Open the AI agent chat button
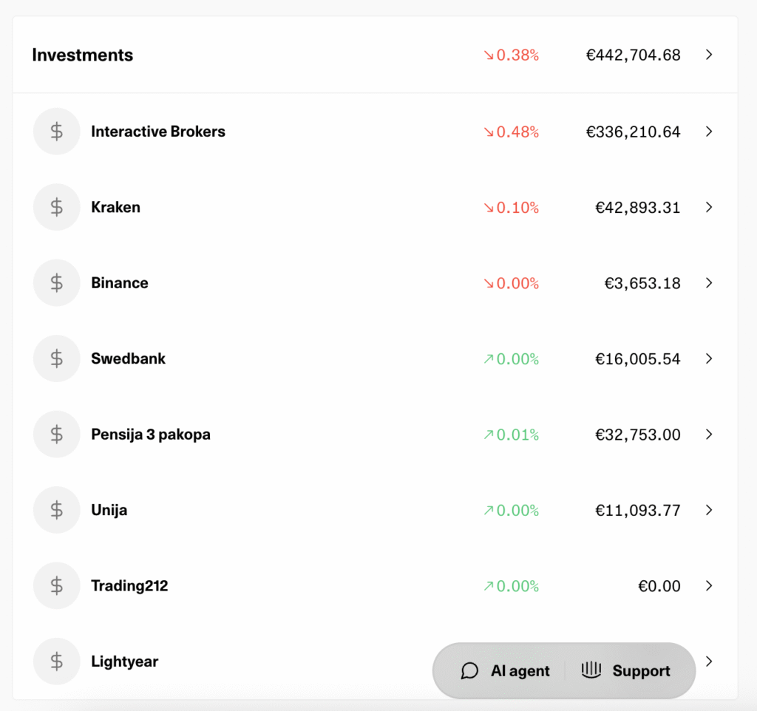This screenshot has height=711, width=757. [506, 671]
